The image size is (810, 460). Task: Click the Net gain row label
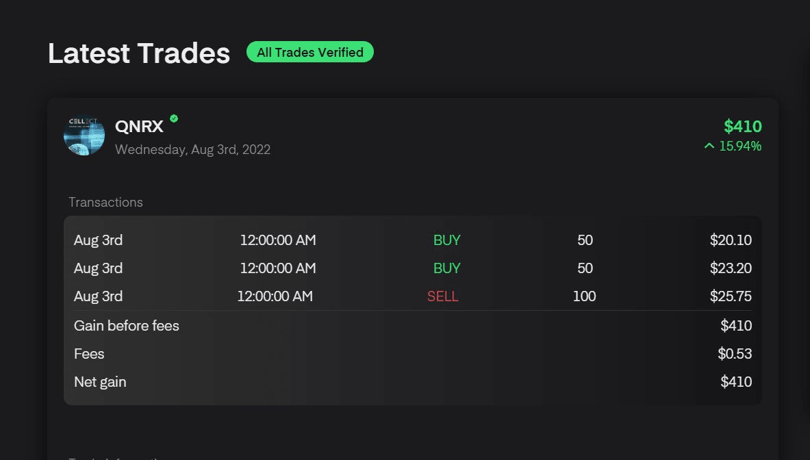click(100, 382)
